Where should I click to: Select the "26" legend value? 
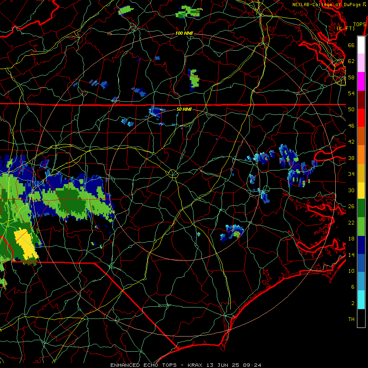351,206
